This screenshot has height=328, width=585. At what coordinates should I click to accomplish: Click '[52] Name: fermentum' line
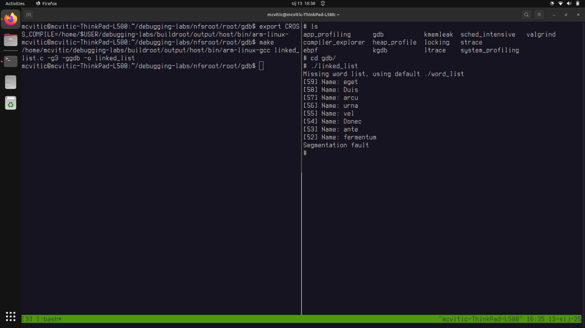(340, 137)
